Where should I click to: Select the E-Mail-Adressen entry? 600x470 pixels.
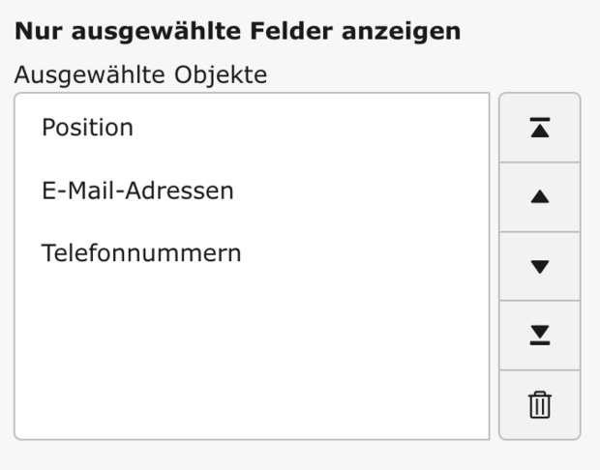[x=137, y=191]
